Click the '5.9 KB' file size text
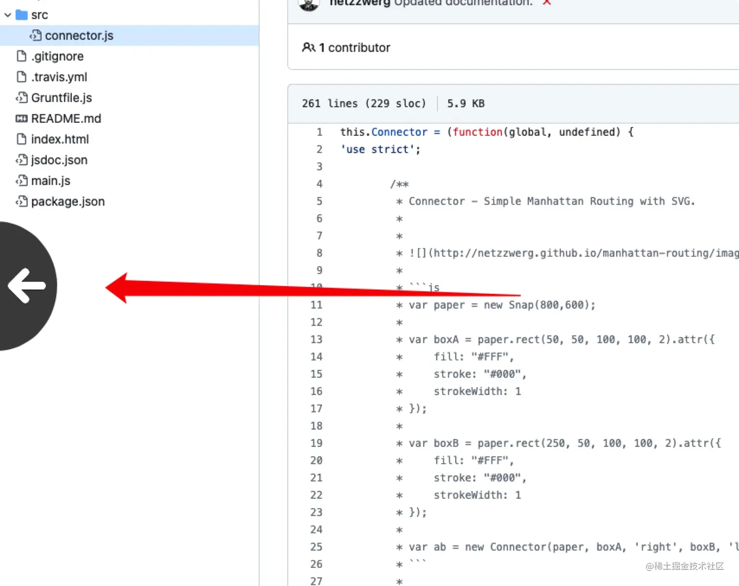Image resolution: width=739 pixels, height=586 pixels. (x=466, y=104)
